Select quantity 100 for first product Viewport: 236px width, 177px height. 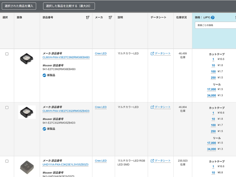click(213, 72)
